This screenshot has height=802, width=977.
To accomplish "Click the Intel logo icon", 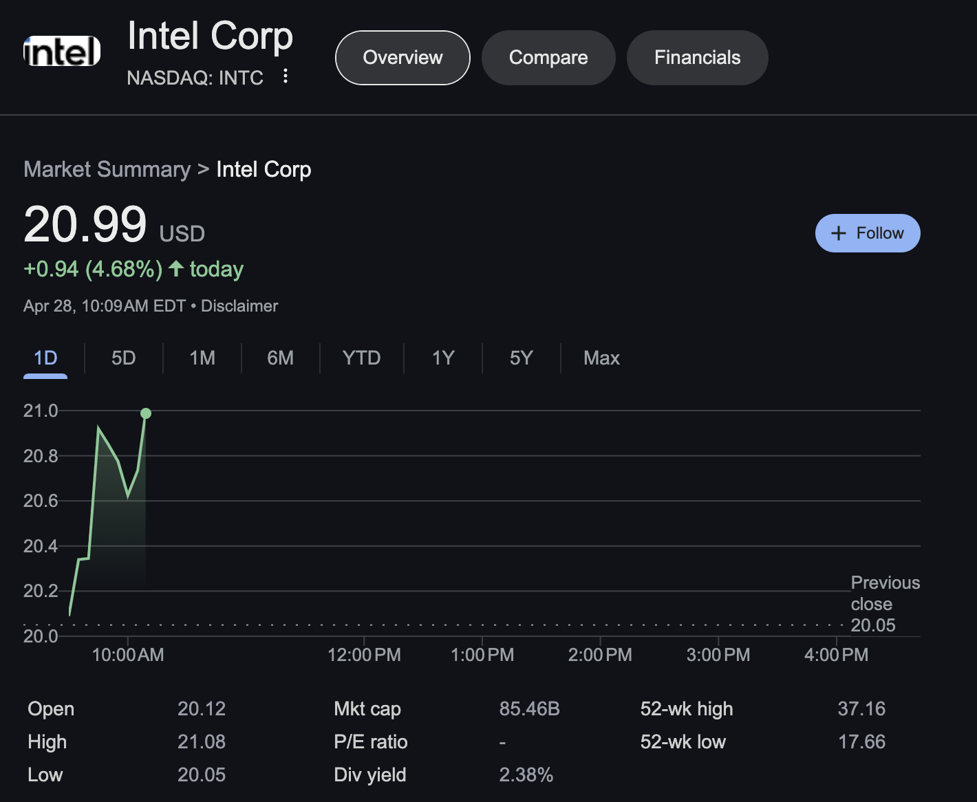I will click(x=62, y=51).
